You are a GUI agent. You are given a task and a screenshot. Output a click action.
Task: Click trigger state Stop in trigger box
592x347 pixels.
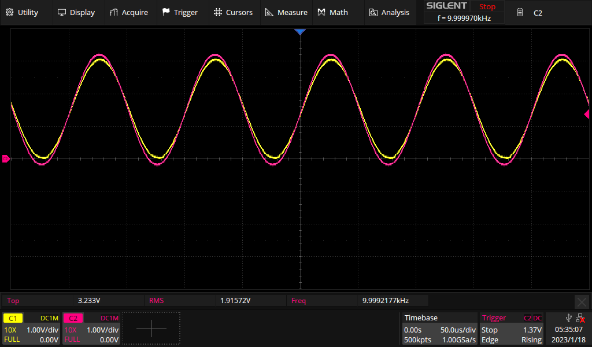coord(489,330)
